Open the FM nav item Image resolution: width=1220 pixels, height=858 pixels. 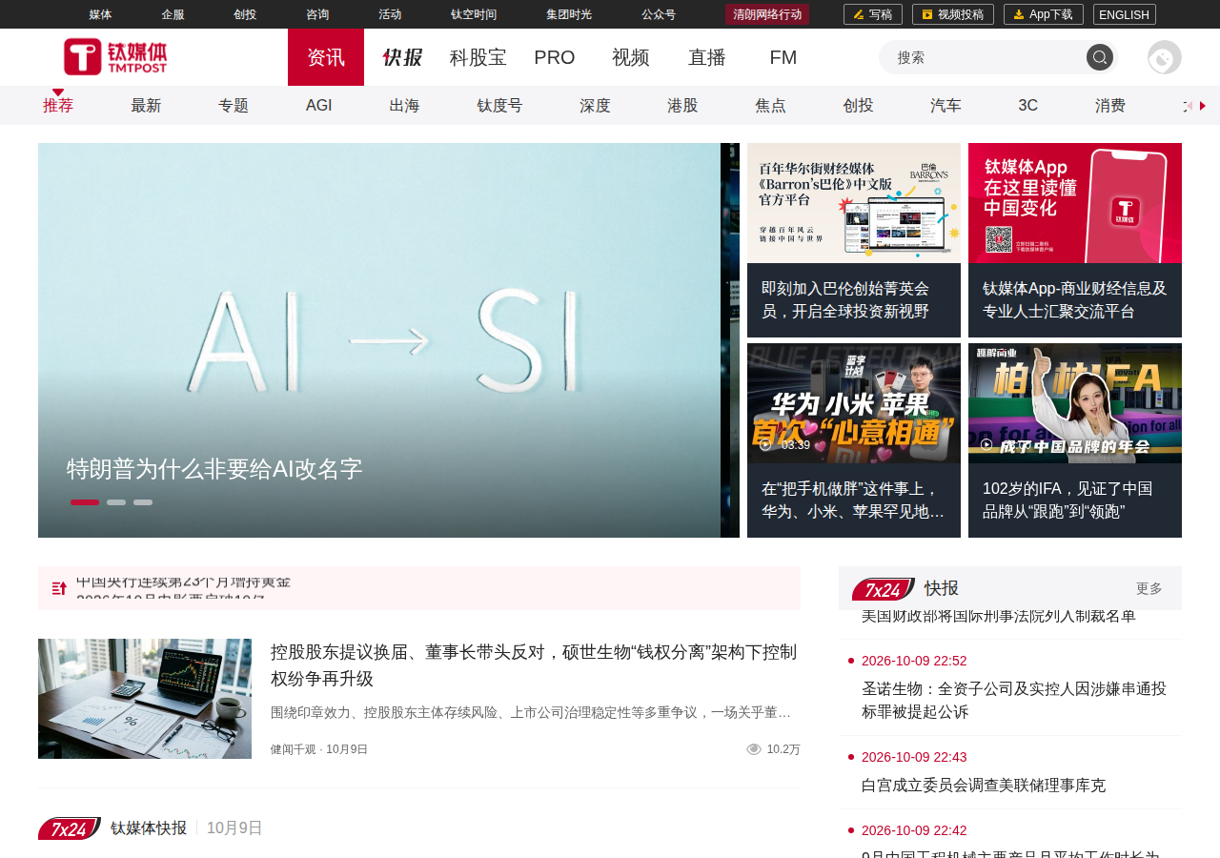tap(783, 57)
